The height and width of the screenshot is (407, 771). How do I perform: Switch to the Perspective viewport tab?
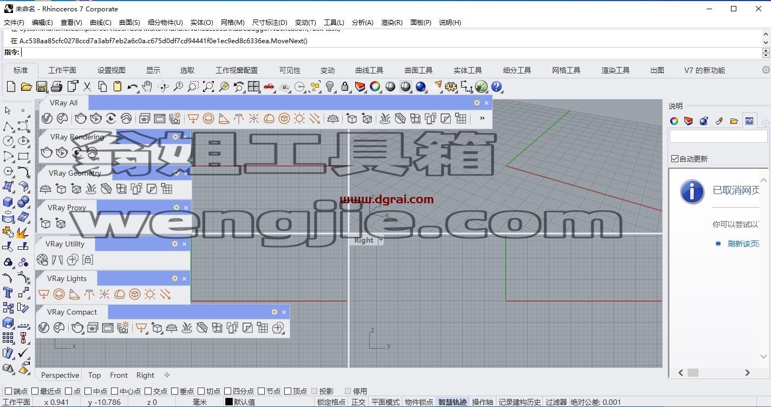(x=60, y=375)
